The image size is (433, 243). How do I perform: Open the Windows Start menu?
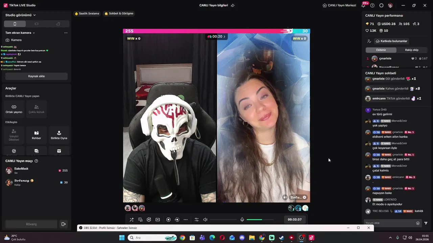[122, 238]
